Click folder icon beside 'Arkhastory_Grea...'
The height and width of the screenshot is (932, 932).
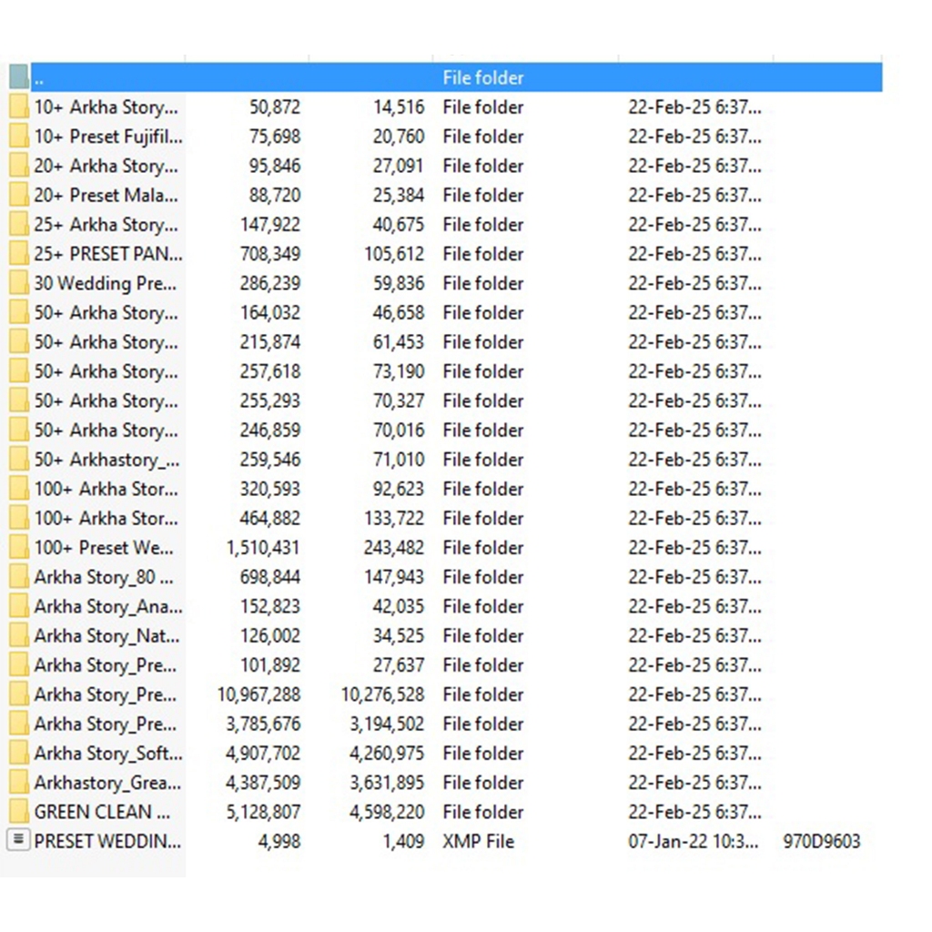(18, 782)
